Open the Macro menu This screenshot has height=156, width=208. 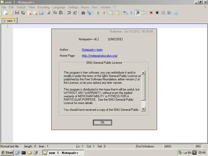point(85,7)
